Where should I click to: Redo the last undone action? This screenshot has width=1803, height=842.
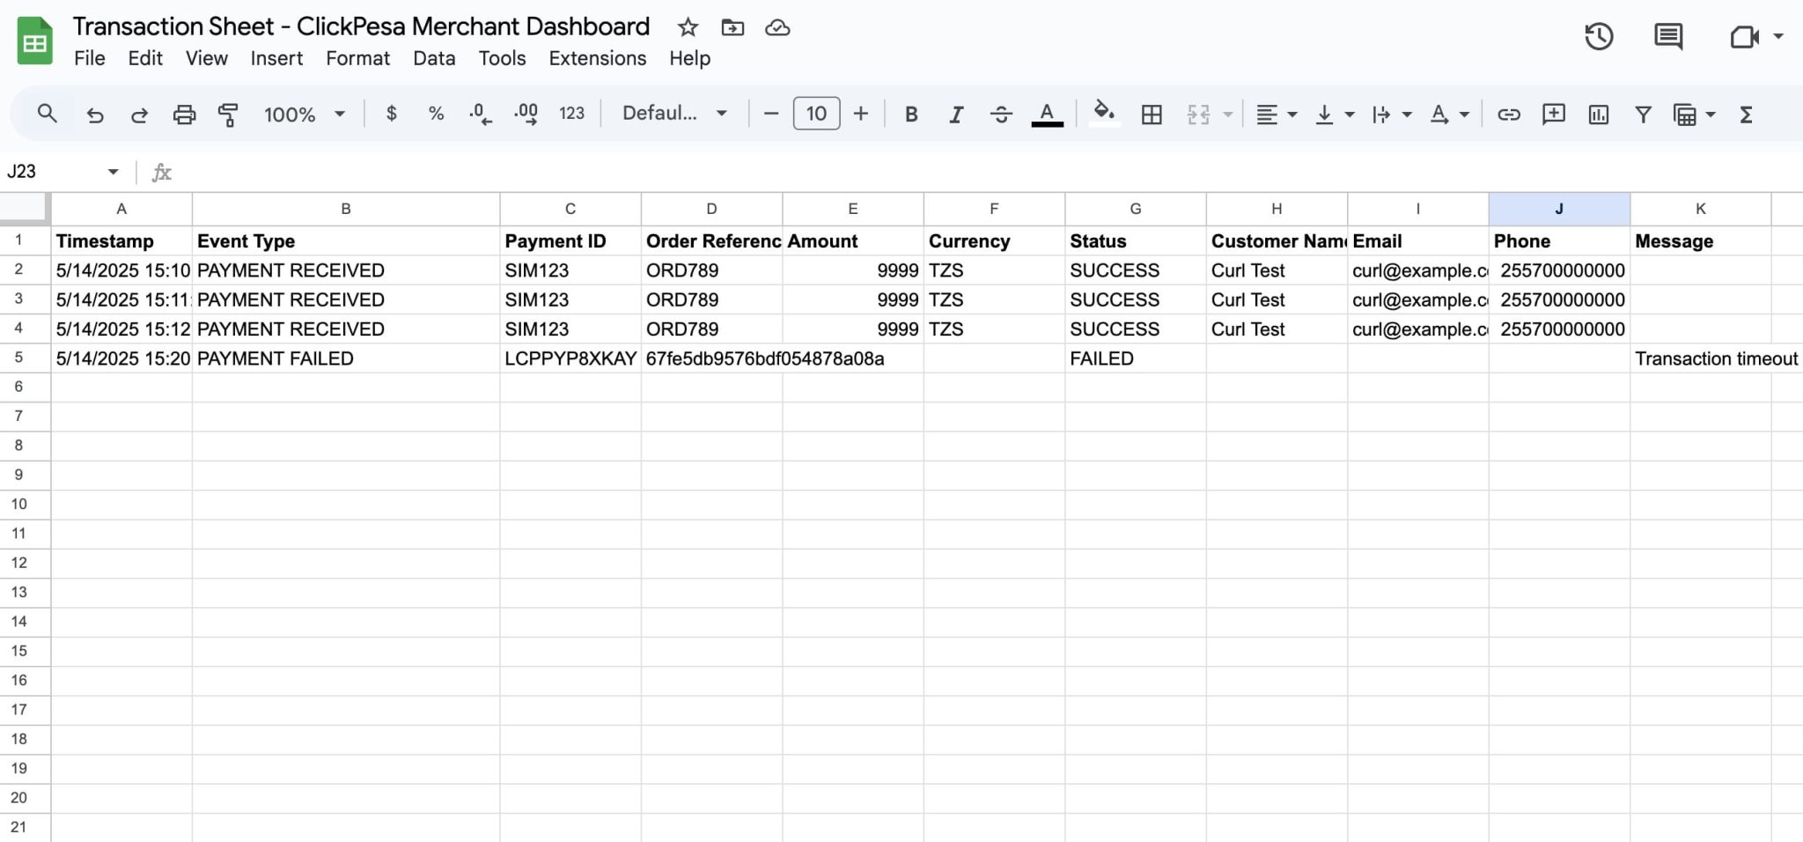point(139,114)
